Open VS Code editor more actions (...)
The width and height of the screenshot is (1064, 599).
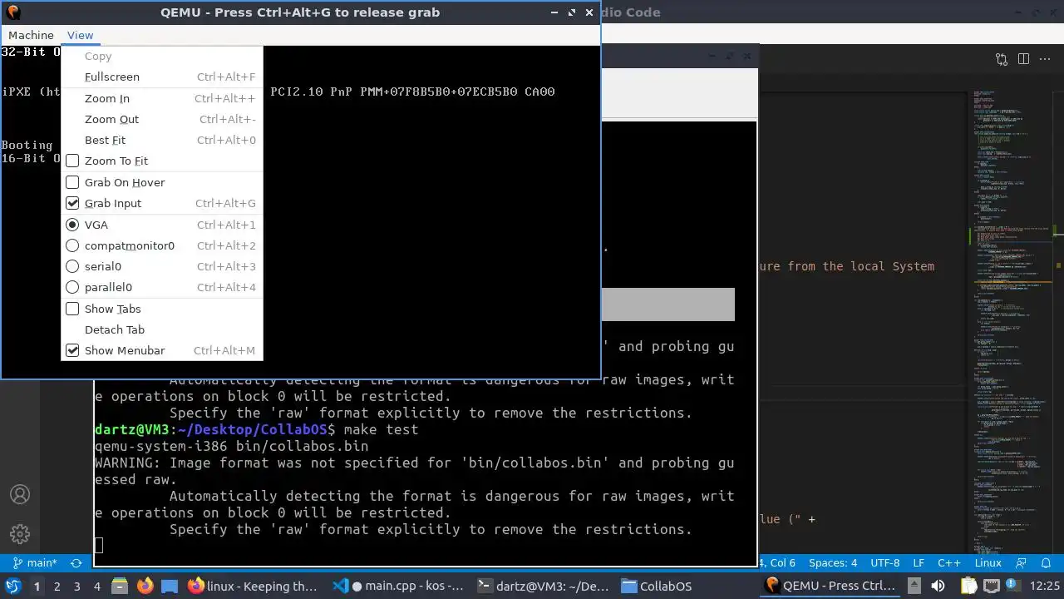tap(1045, 59)
